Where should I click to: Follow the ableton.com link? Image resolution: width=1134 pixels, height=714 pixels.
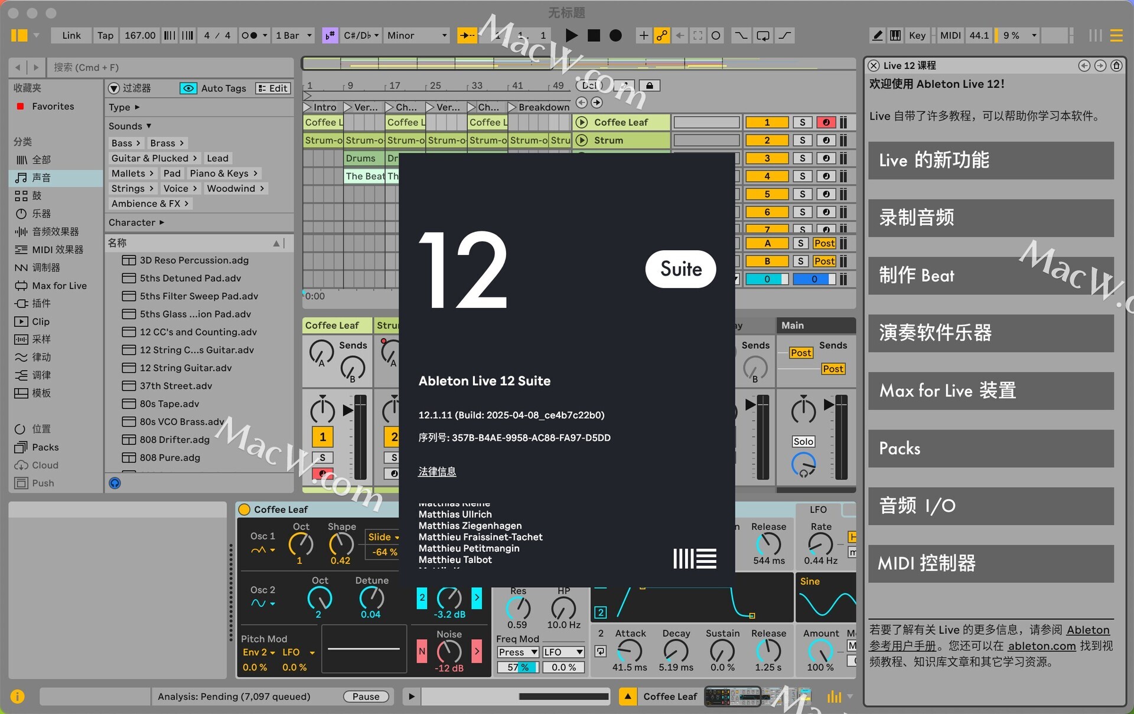1041,646
